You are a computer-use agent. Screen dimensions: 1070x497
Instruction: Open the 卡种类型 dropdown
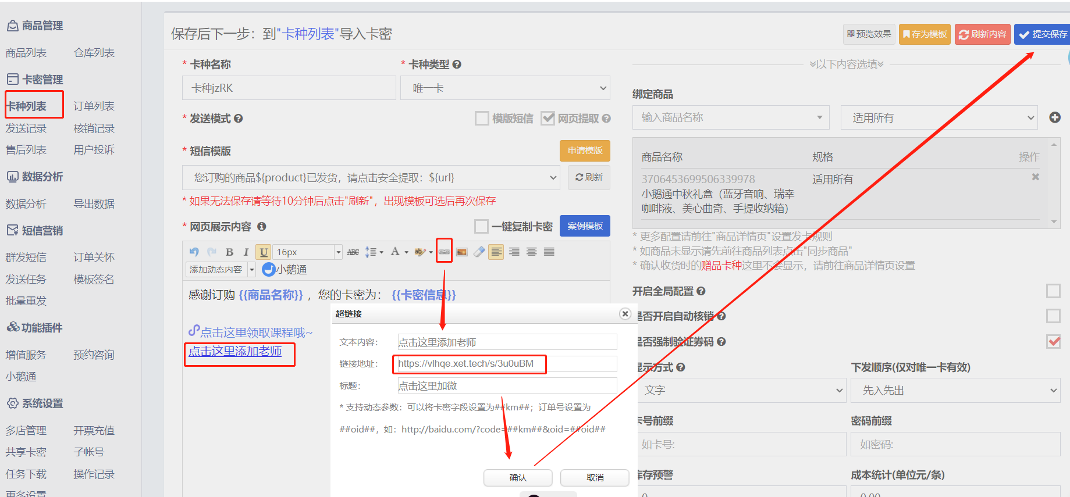point(504,88)
